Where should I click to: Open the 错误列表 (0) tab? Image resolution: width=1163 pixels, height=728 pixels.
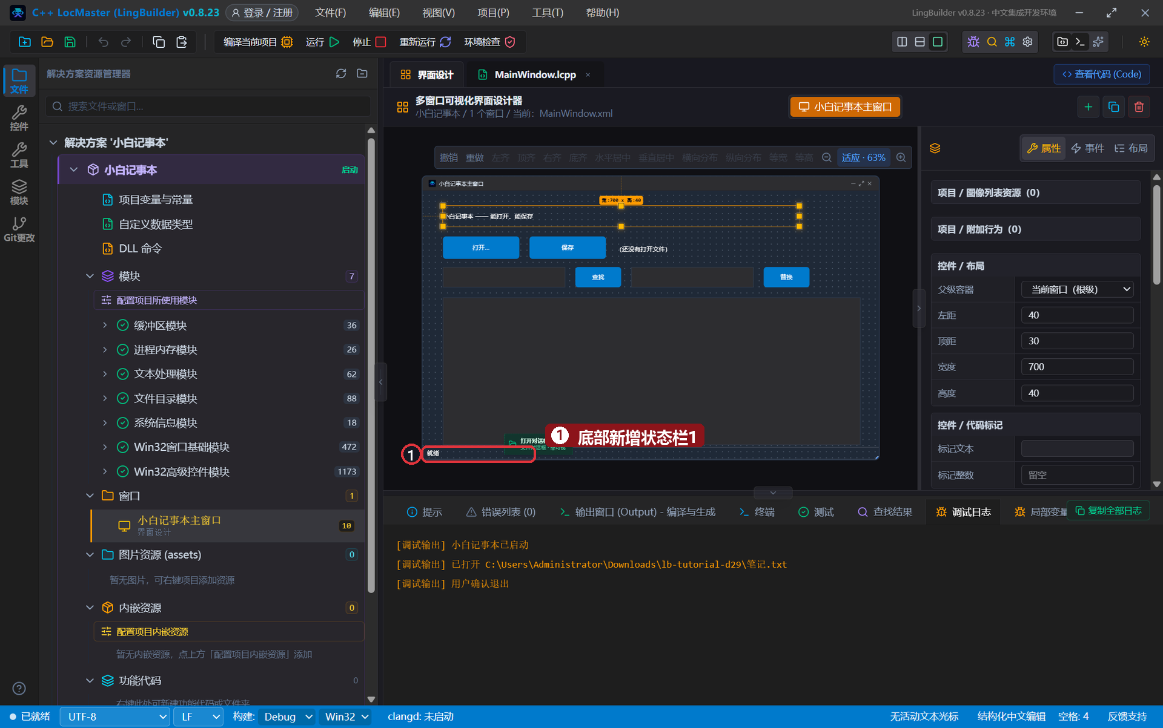click(x=500, y=512)
